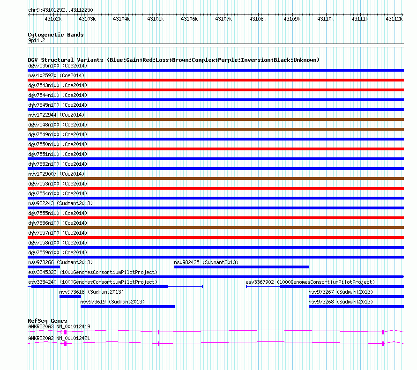Viewport: 417px width, 370px height.
Task: Click the nsv973266 (Sudmant2013) label
Action: coord(60,262)
